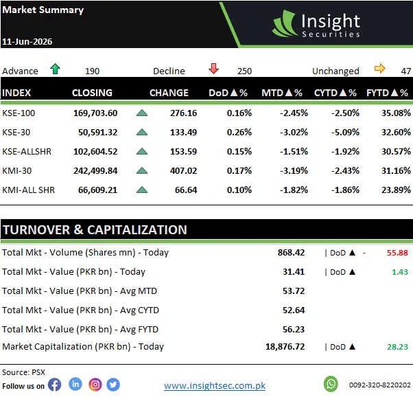Select the DoD % column header
Image resolution: width=413 pixels, height=397 pixels.
click(228, 93)
